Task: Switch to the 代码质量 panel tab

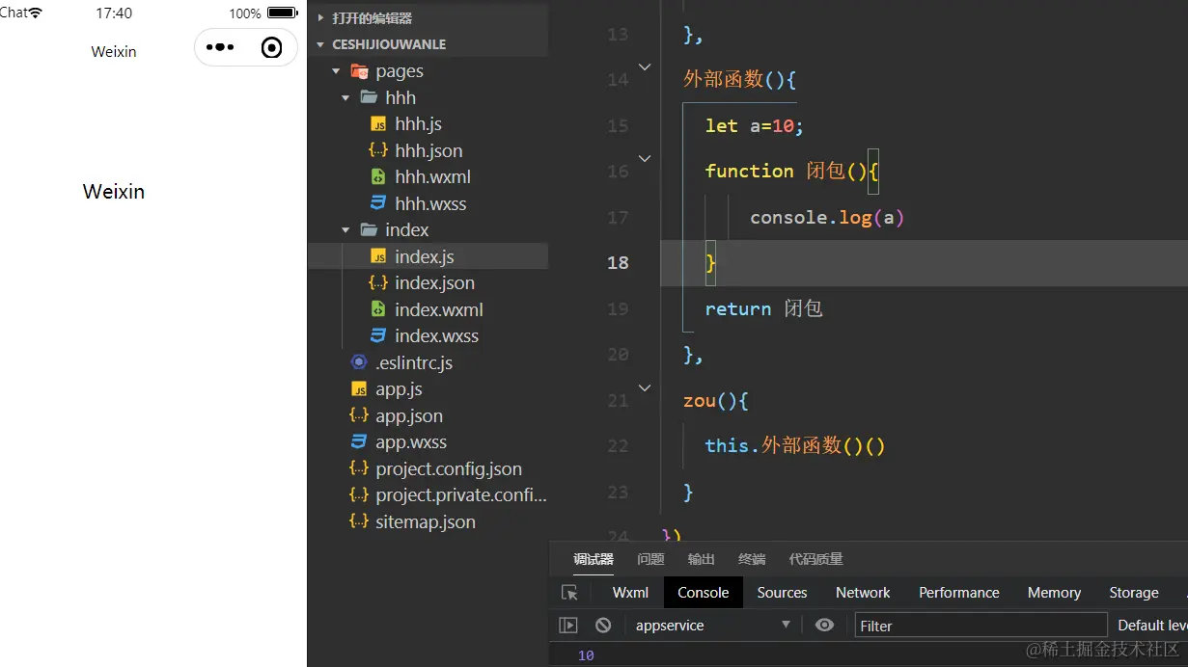Action: (815, 559)
